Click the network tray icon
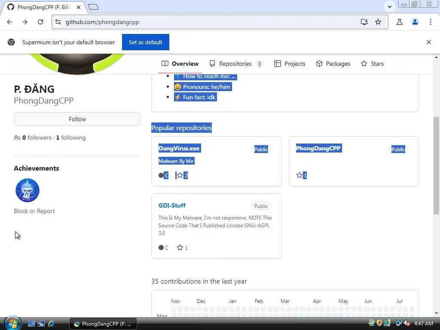This screenshot has width=440, height=330. pyautogui.click(x=398, y=323)
